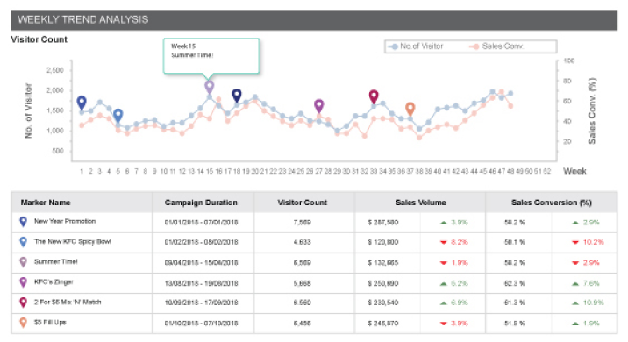
Task: Click Spicy Bowl sales conversion down arrow
Action: pos(575,243)
